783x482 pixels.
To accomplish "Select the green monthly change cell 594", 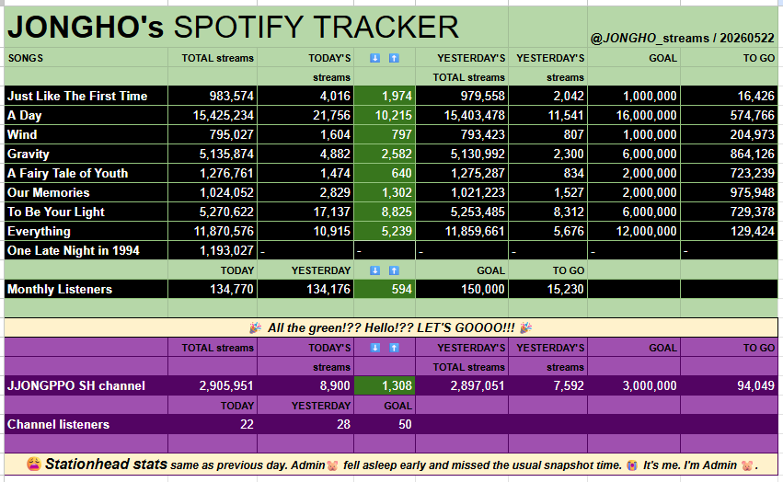I will pos(385,289).
